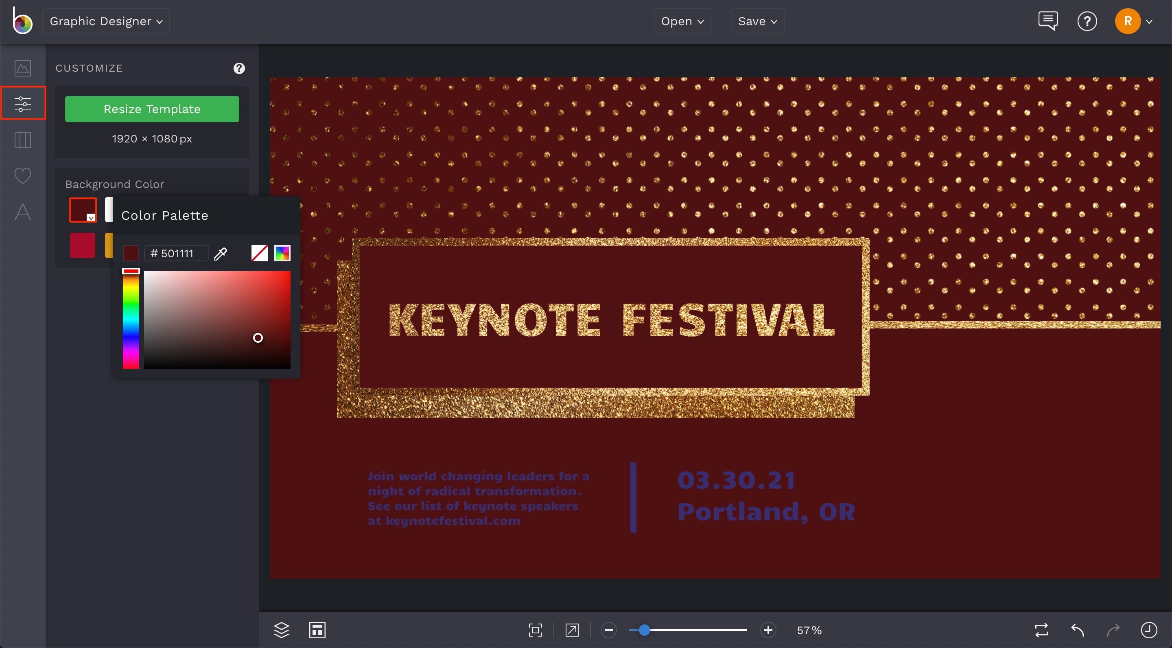The height and width of the screenshot is (648, 1172).
Task: Open the Graphics favorites panel
Action: coord(23,175)
